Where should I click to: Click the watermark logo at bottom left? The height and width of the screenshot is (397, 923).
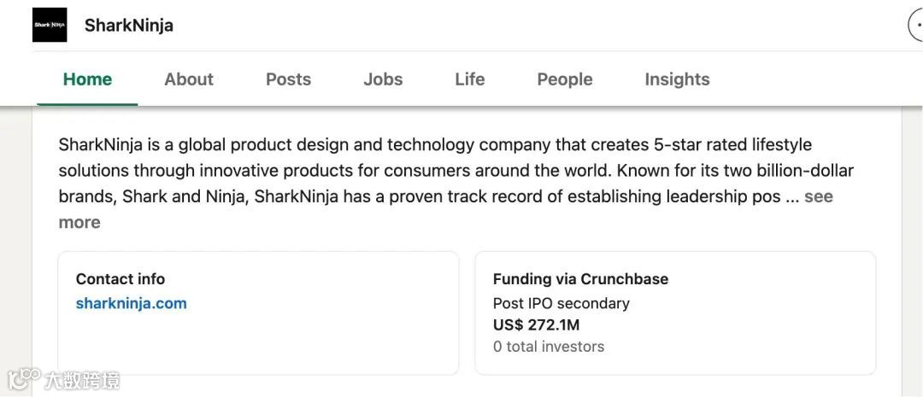[24, 378]
